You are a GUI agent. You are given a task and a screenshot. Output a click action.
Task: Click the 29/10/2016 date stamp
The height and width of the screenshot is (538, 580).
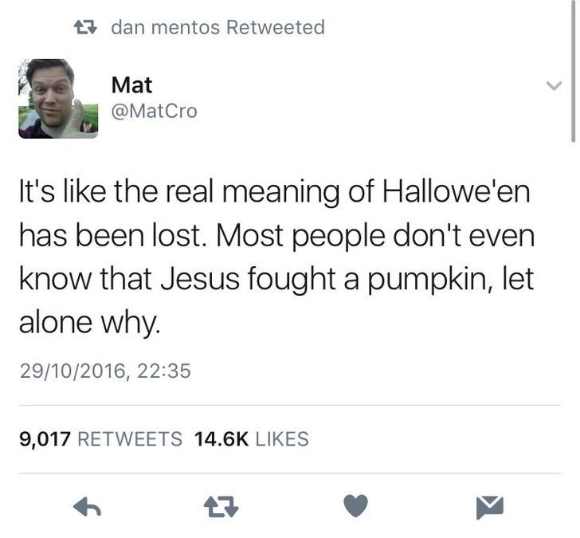coord(72,371)
